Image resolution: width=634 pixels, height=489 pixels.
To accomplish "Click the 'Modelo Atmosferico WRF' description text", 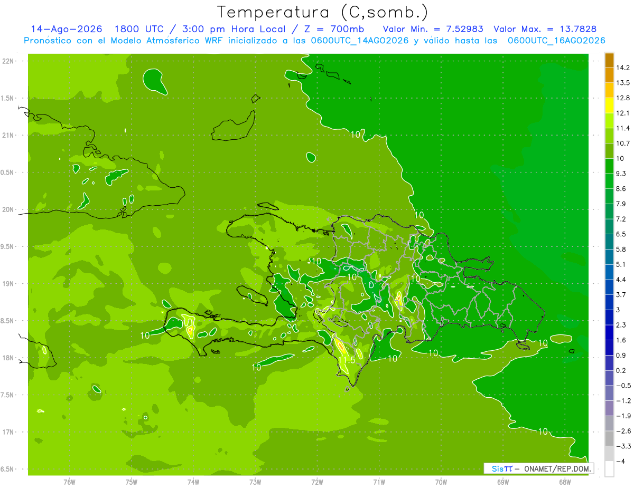I will (166, 41).
